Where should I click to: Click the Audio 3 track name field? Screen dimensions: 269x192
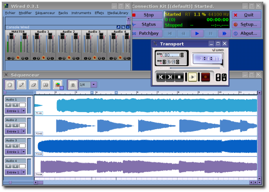[x=15, y=140]
